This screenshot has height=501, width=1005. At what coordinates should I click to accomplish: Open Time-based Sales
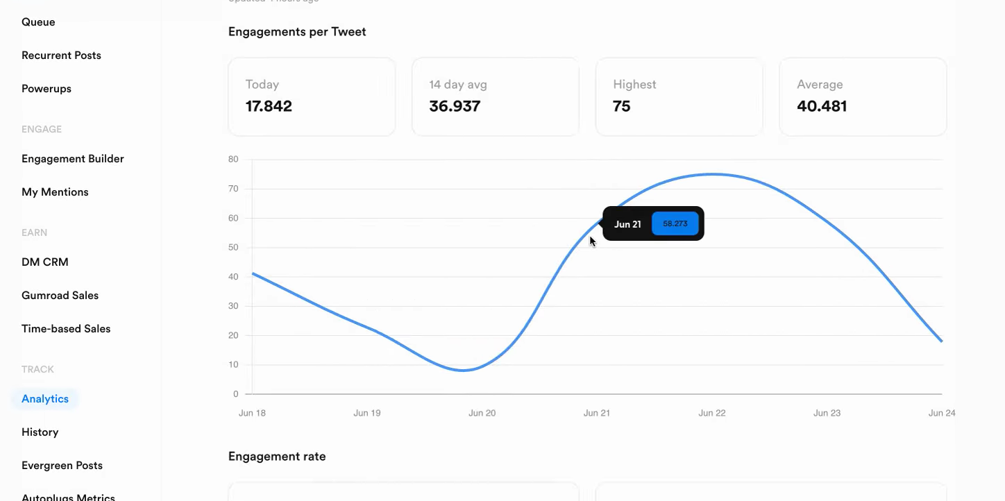click(66, 328)
